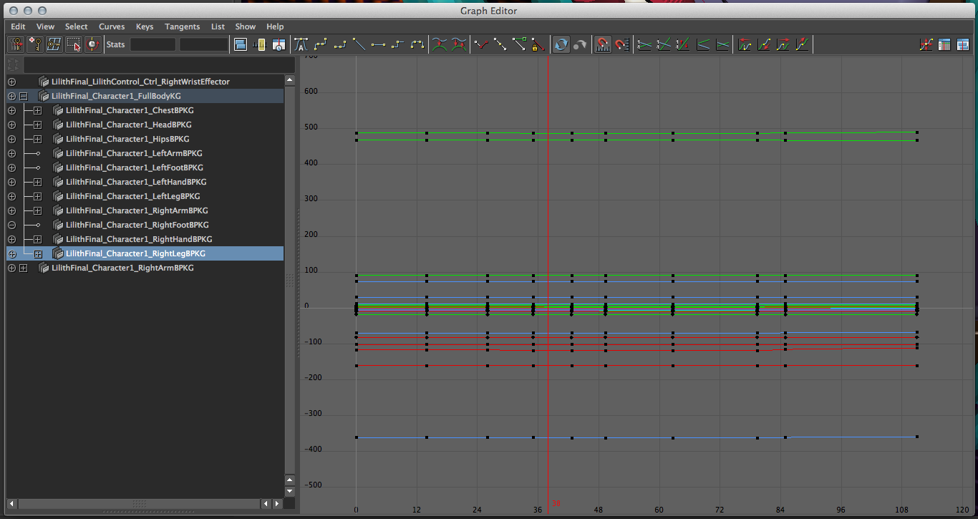Set flat tangents on selected keys
Image resolution: width=978 pixels, height=519 pixels.
[378, 44]
